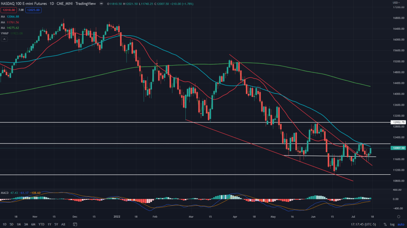Click the current price 12007.50 axis label
Image resolution: width=407 pixels, height=228 pixels.
(x=398, y=148)
